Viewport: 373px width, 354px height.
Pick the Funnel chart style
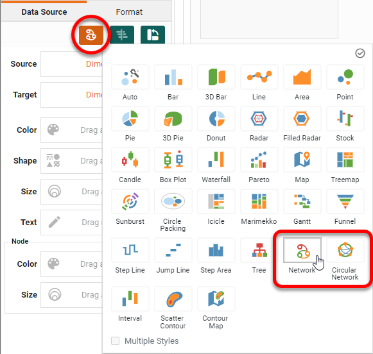tap(345, 202)
